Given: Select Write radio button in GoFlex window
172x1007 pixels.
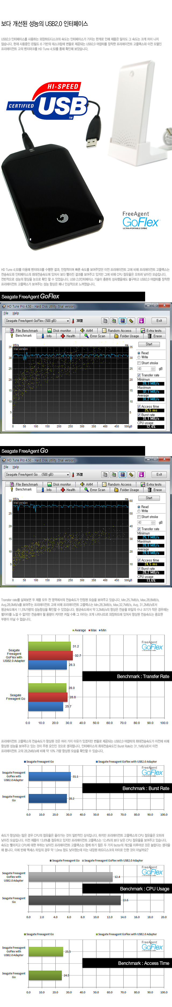Looking at the screenshot, I should [139, 357].
